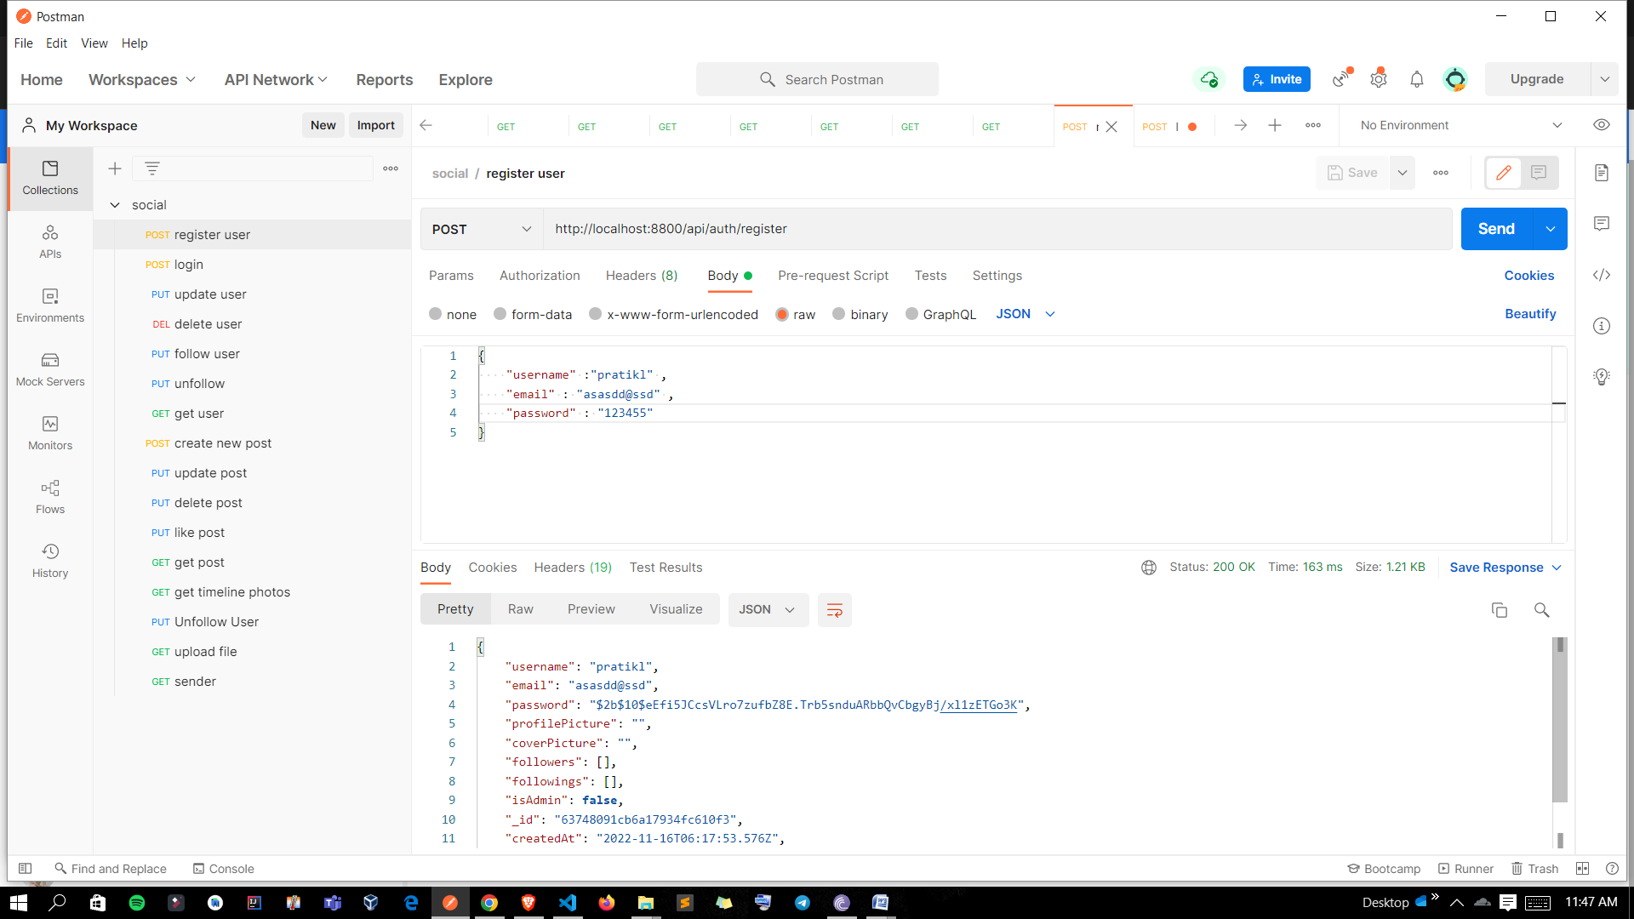This screenshot has height=919, width=1634.
Task: Switch to the Pre-request Script tab
Action: point(833,276)
